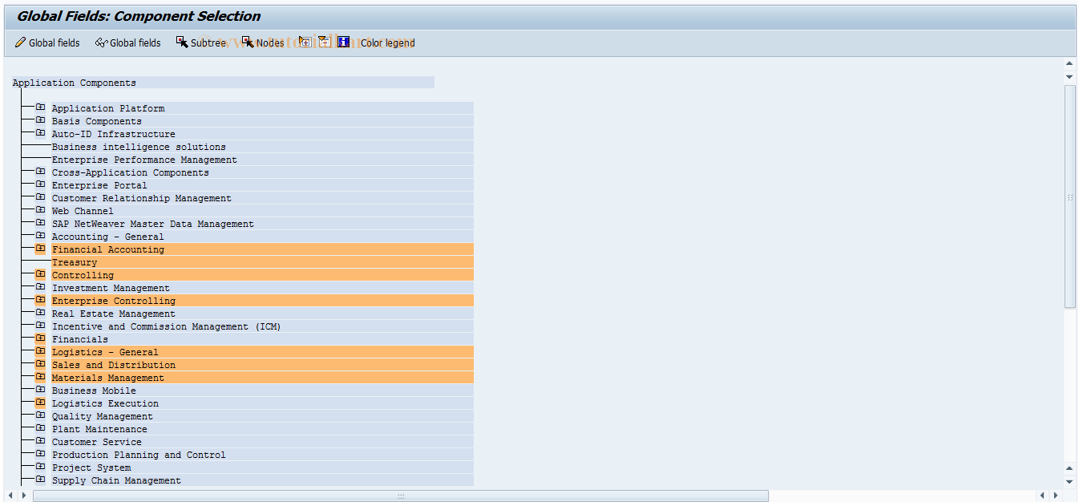Viewport: 1079px width, 502px height.
Task: Expand the Customer Service folder icon
Action: 40,441
